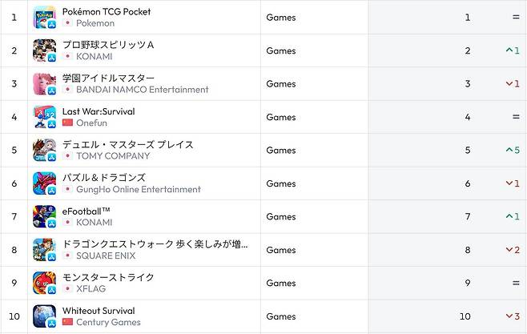Click the GungHo Online Entertainment publisher link

[x=138, y=189]
